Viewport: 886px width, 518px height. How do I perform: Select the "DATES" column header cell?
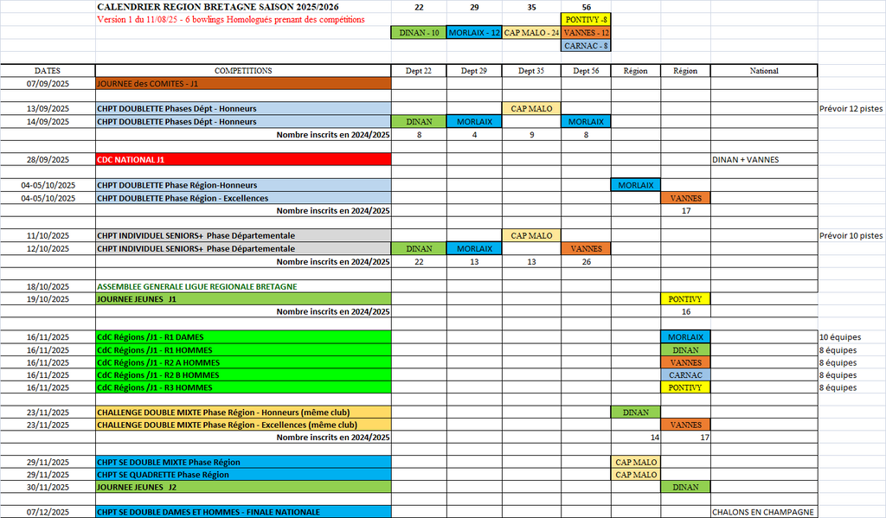pos(48,71)
